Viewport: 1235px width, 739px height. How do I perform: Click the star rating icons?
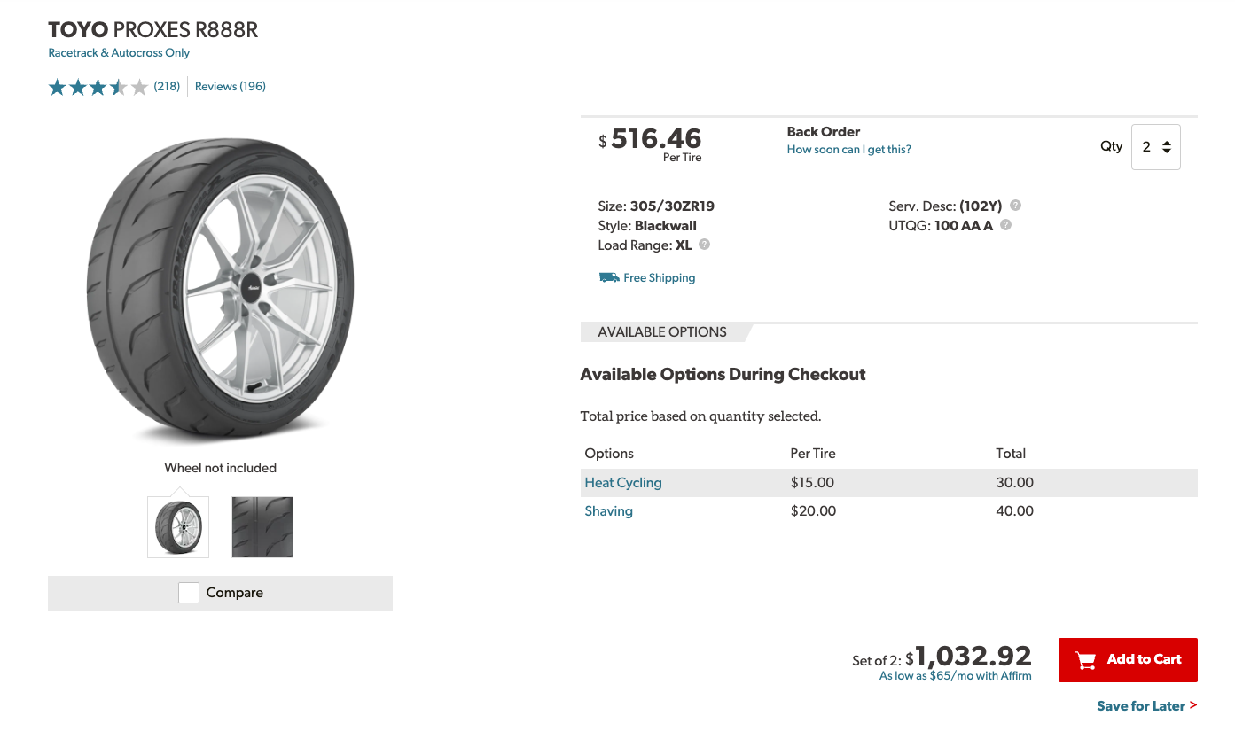(x=98, y=87)
